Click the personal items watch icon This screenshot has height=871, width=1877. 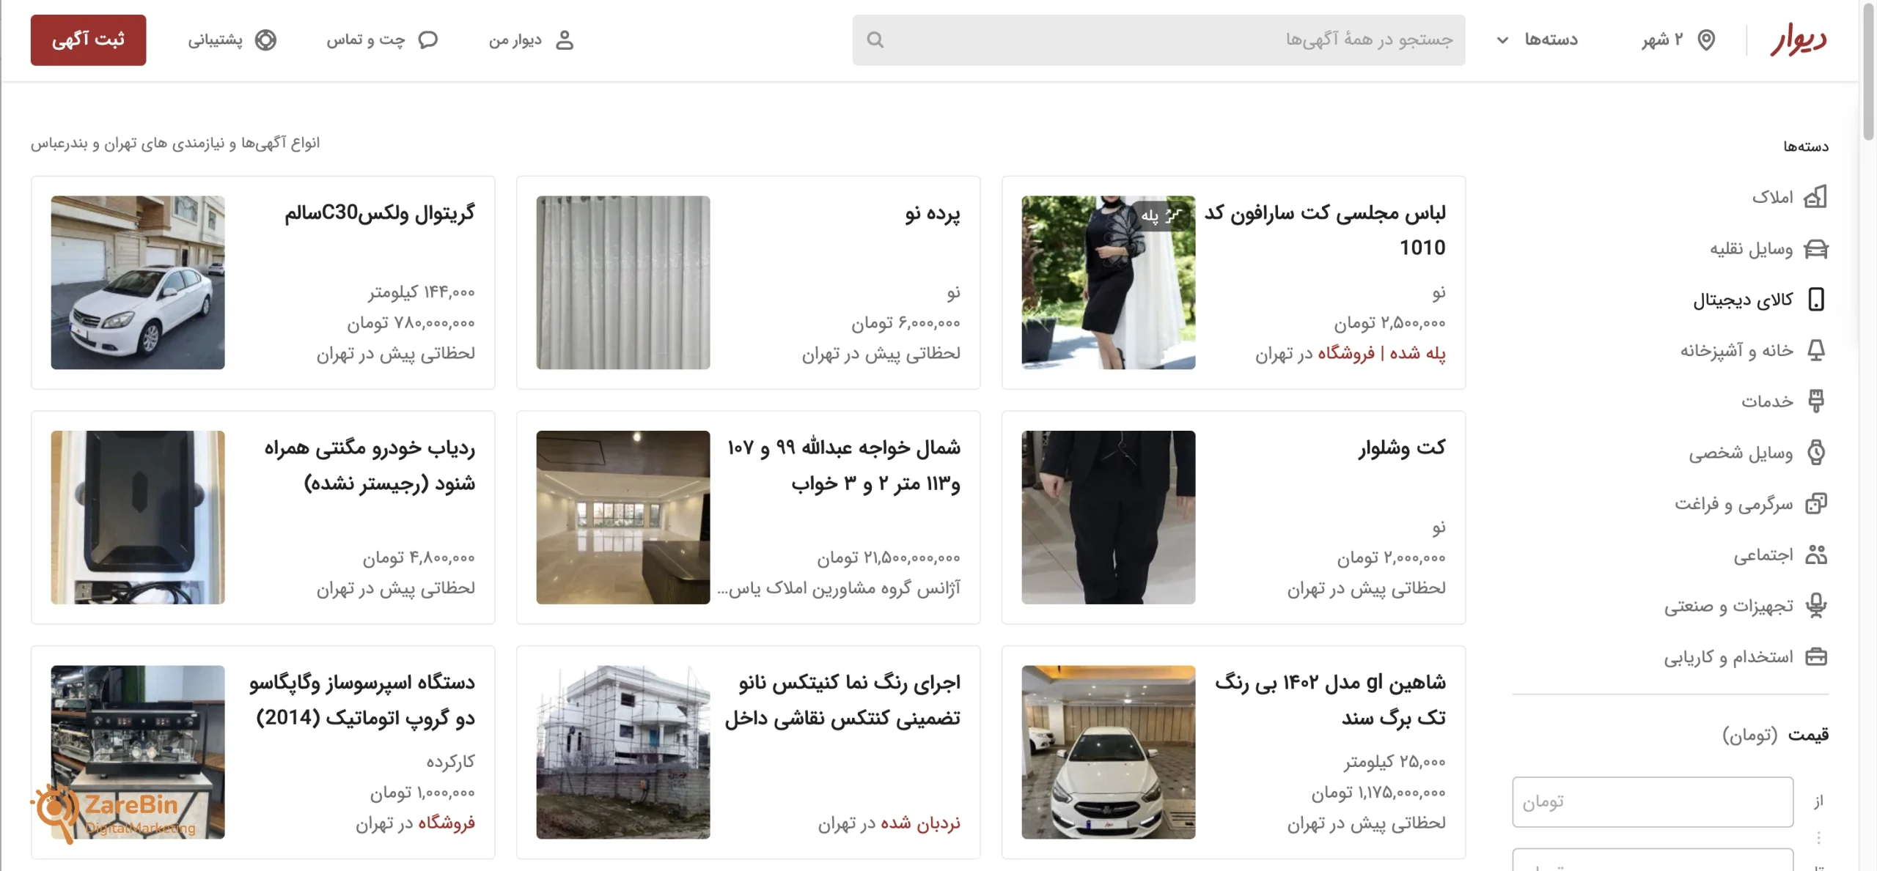pyautogui.click(x=1816, y=452)
